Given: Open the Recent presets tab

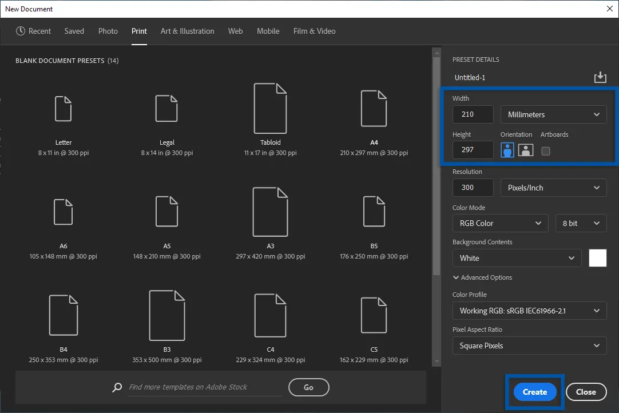Looking at the screenshot, I should [34, 31].
